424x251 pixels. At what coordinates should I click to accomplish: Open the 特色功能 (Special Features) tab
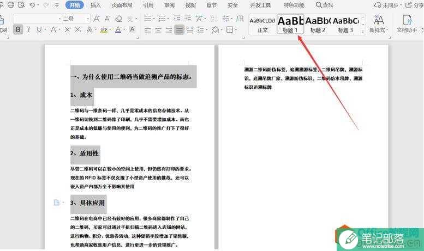[294, 5]
